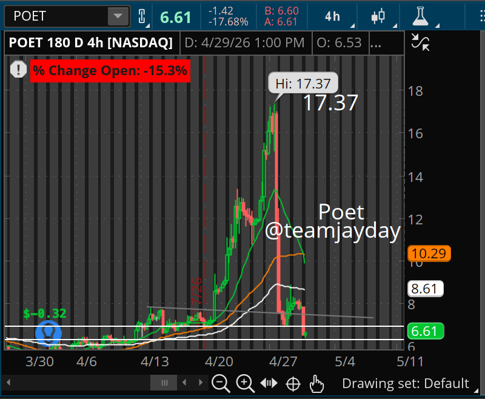This screenshot has height=399, width=485.
Task: Click the 6.61 last price in header
Action: point(175,18)
